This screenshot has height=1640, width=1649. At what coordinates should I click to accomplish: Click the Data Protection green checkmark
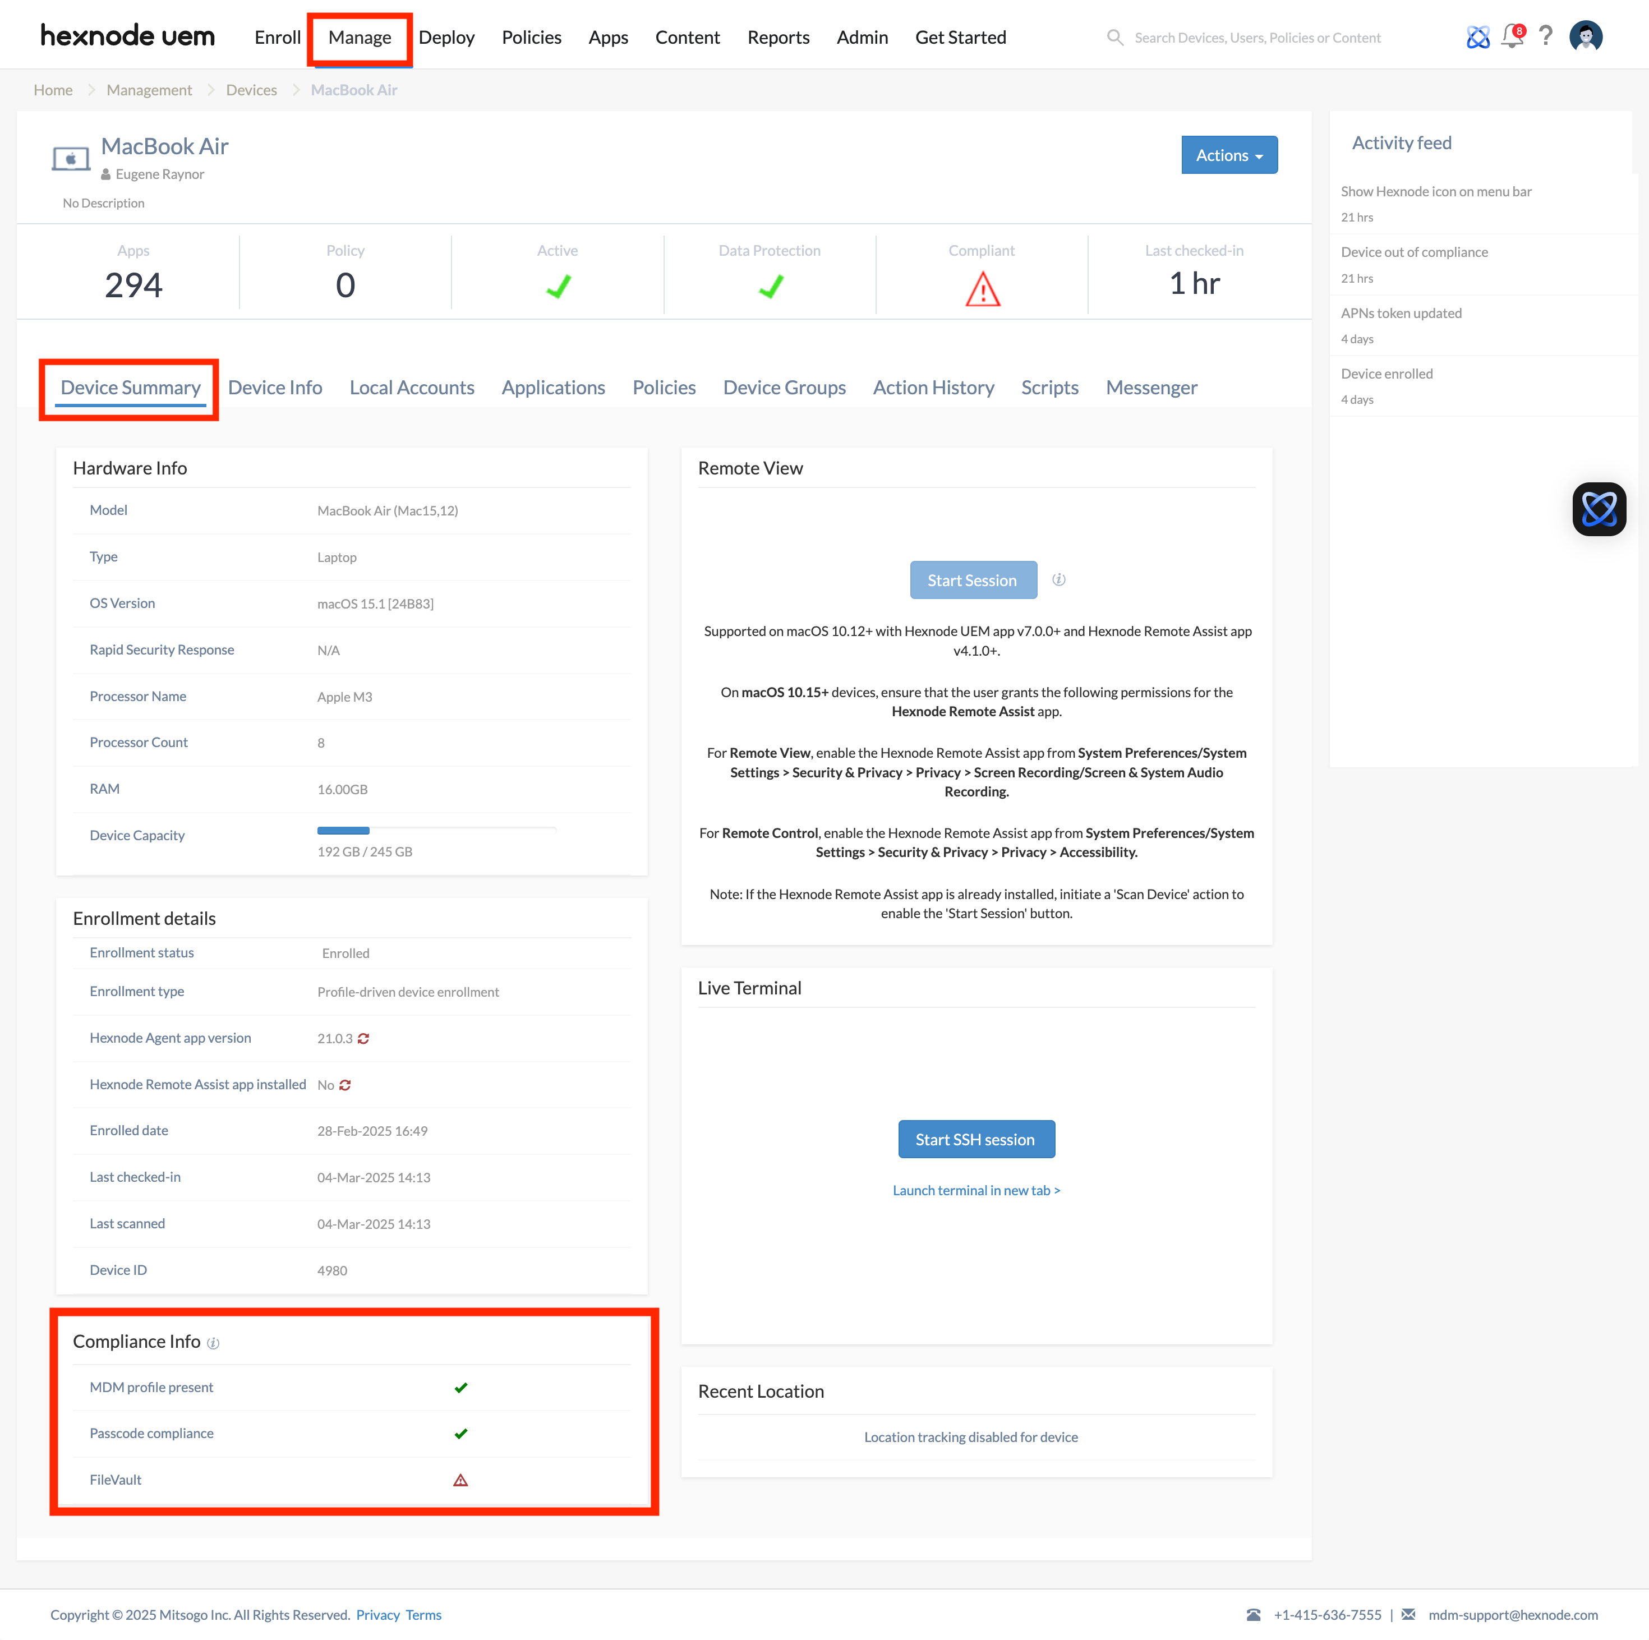point(770,286)
